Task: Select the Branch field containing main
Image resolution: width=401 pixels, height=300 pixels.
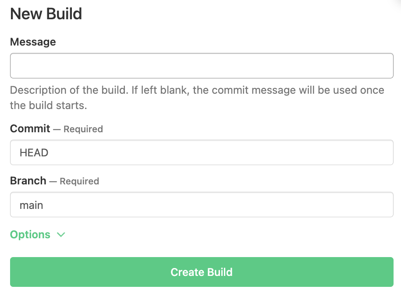Action: [x=202, y=205]
